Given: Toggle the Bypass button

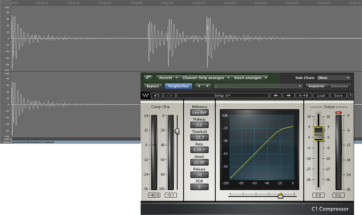Looking at the screenshot, I should [153, 86].
